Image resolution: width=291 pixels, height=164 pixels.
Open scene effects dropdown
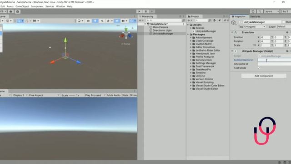110,21
